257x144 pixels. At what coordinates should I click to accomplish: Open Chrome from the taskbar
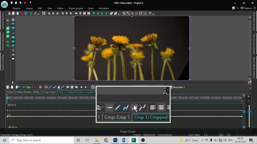point(106,140)
